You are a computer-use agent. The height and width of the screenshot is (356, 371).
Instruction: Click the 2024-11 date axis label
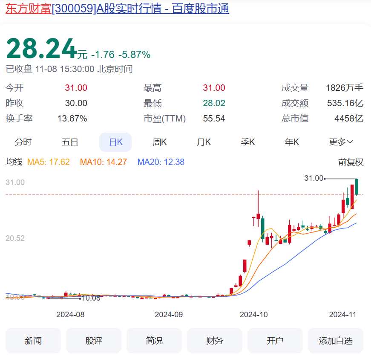click(x=342, y=315)
